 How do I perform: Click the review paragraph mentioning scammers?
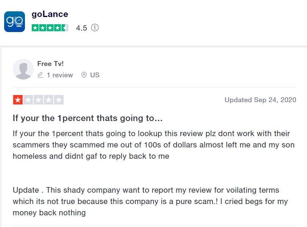(153, 145)
